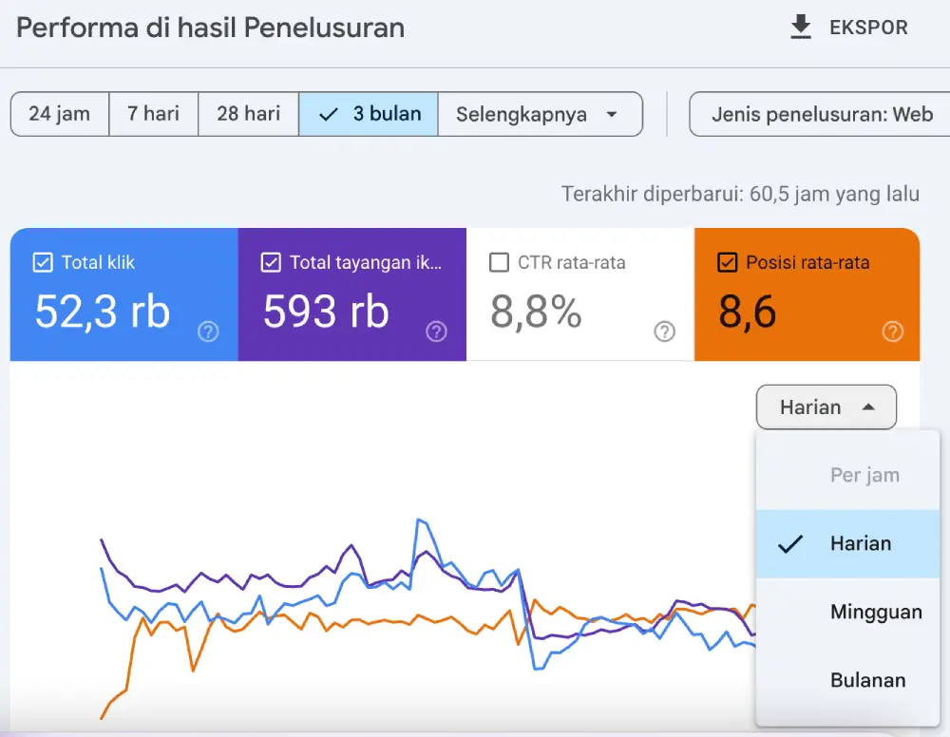
Task: Click the 52,3 rb total clicks value
Action: [103, 312]
